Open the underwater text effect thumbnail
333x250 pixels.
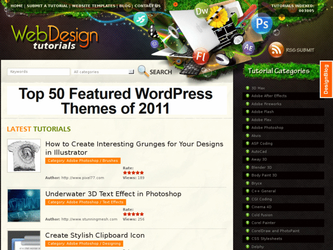coord(24,206)
